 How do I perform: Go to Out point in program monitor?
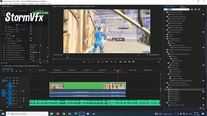click(x=115, y=62)
